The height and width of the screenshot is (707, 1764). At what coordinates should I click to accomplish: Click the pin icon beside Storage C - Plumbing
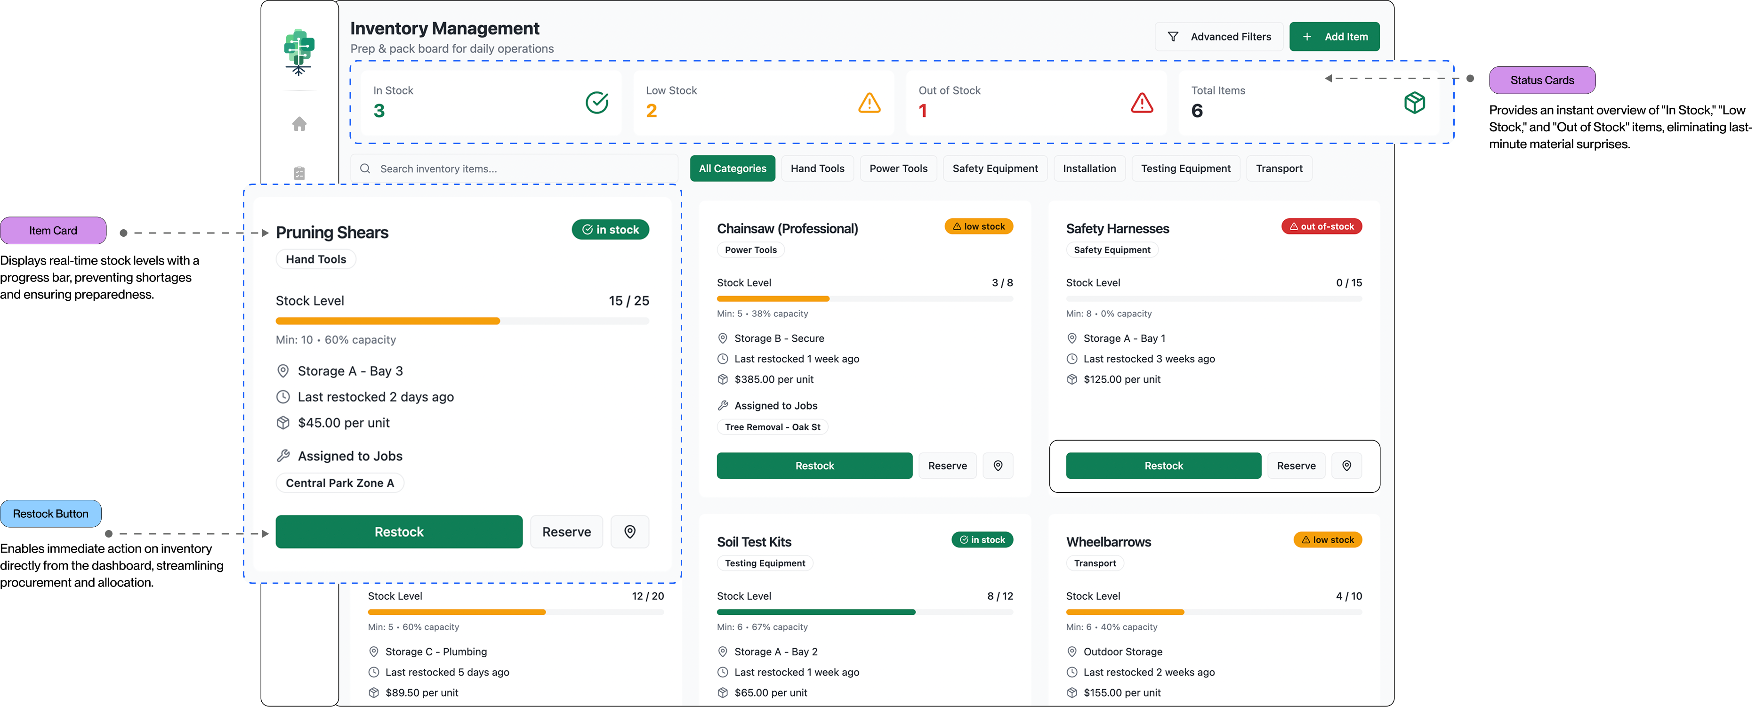[x=374, y=651]
